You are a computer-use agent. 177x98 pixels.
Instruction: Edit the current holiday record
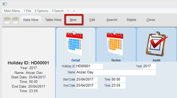point(92,20)
